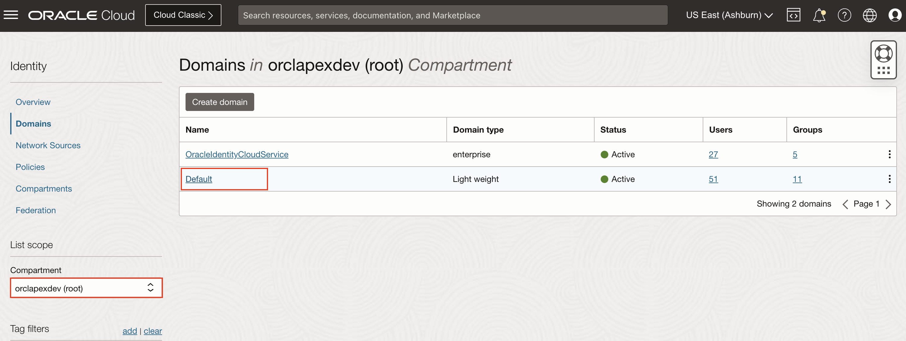Viewport: 906px width, 341px height.
Task: Open the Default domain link
Action: point(199,179)
